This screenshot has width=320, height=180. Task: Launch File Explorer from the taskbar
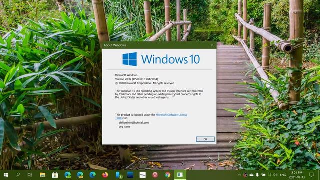(x=42, y=175)
